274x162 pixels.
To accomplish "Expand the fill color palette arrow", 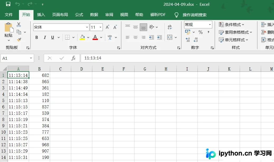I will tap(88, 37).
